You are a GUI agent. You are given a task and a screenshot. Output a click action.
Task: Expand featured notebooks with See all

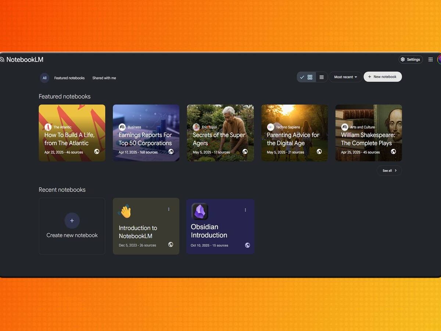(x=389, y=171)
